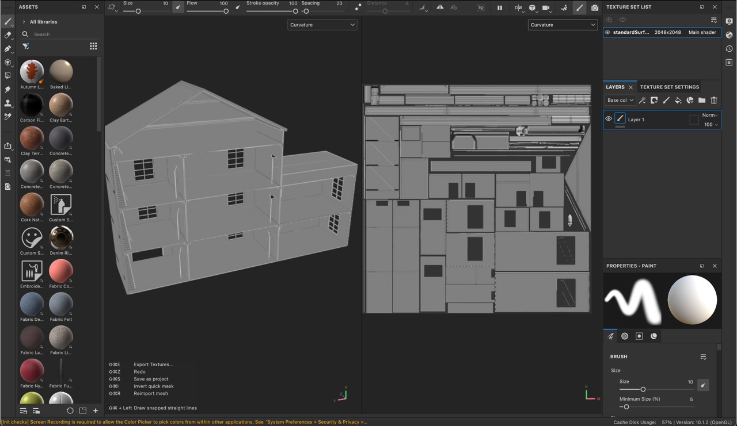This screenshot has height=426, width=737.
Task: Select the Autumn Leaf material thumbnail
Action: tap(32, 71)
